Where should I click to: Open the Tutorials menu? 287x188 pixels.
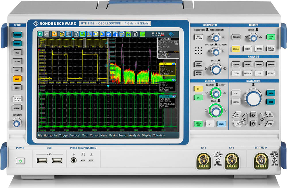[159, 135]
